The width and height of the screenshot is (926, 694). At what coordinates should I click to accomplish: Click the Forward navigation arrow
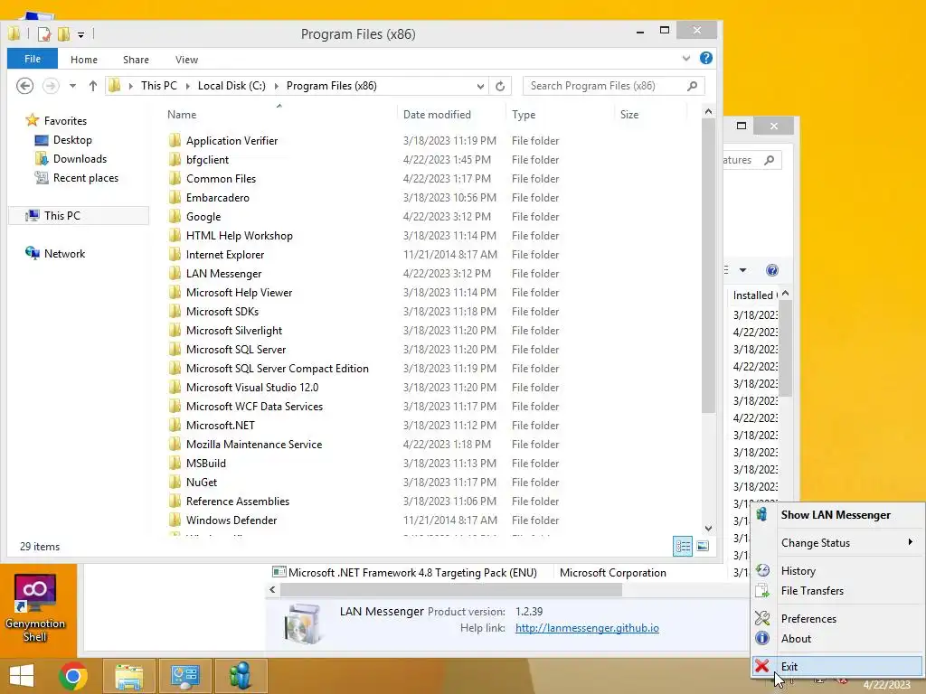[52, 86]
